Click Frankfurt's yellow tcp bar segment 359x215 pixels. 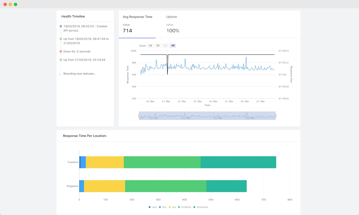(x=105, y=162)
